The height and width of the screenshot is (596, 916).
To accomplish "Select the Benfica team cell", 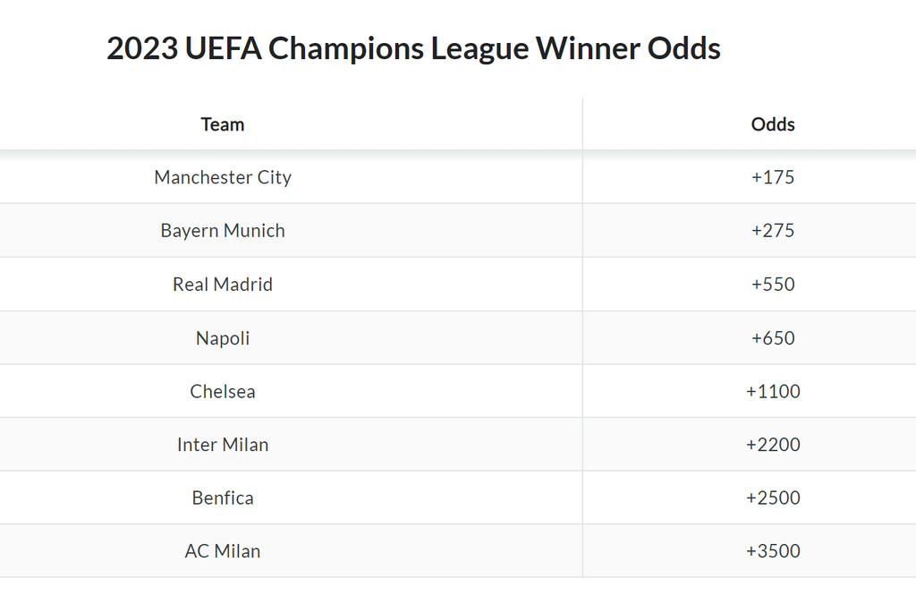I will click(x=223, y=498).
